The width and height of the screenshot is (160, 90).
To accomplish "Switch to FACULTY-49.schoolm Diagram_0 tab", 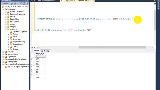I will (44, 1).
